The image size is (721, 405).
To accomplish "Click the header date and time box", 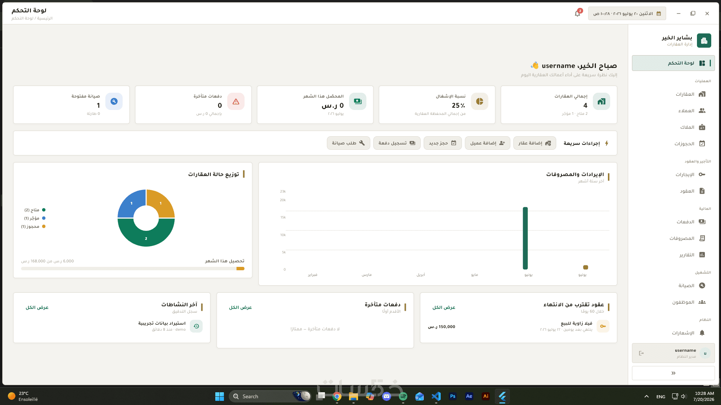I will (x=627, y=14).
